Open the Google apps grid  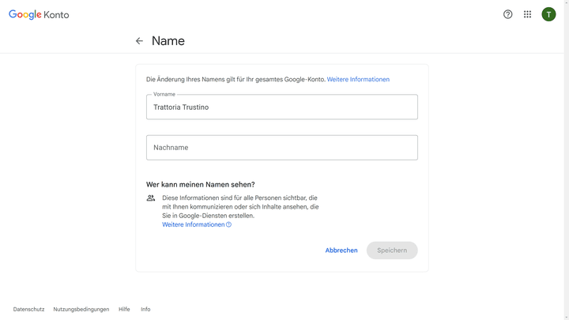[x=528, y=14]
